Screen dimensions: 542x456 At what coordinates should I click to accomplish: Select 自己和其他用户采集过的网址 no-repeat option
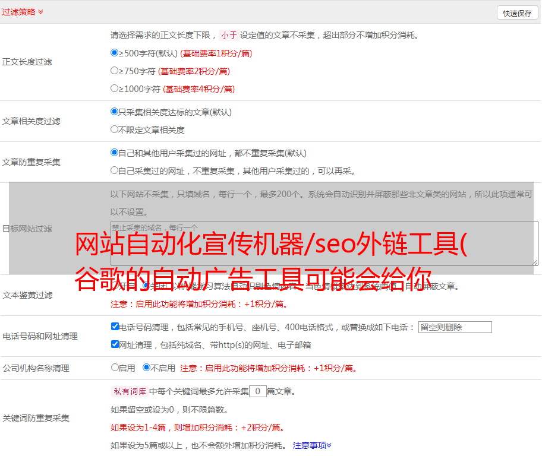click(x=114, y=153)
